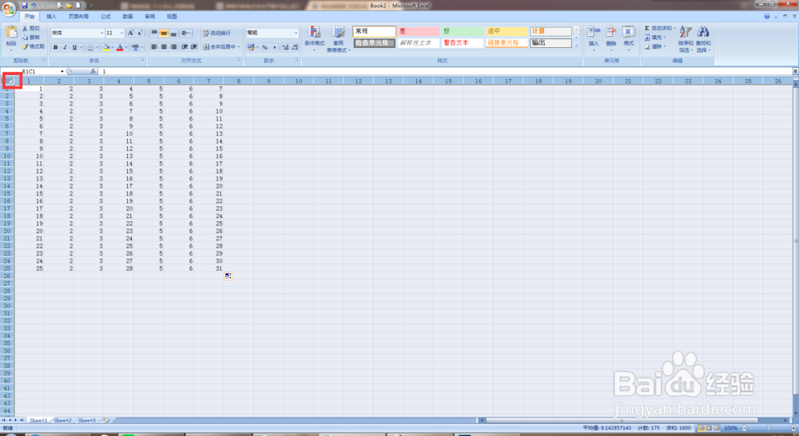The image size is (799, 436).
Task: Expand the formula bar
Action: tap(795, 71)
